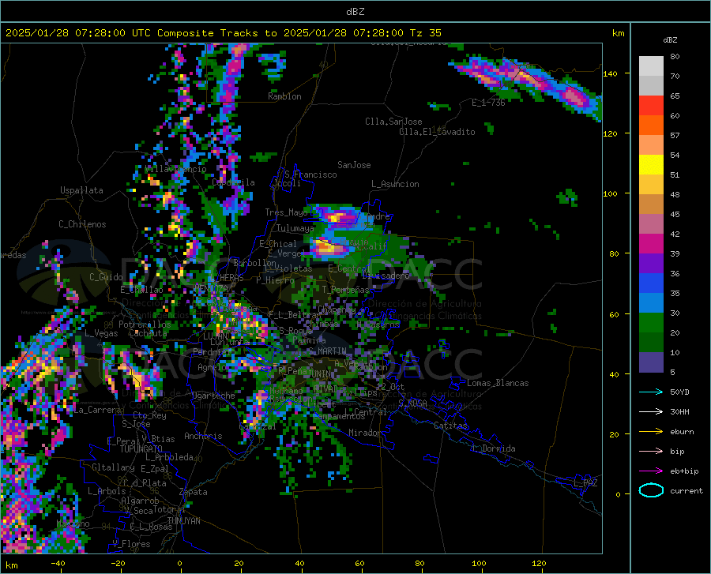Image resolution: width=711 pixels, height=574 pixels.
Task: Click the '120' tick on bottom axis
Action: [x=539, y=563]
